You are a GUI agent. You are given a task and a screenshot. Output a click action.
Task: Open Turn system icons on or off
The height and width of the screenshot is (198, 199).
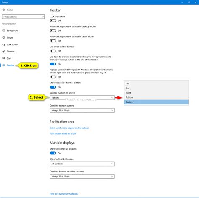pyautogui.click(x=63, y=133)
